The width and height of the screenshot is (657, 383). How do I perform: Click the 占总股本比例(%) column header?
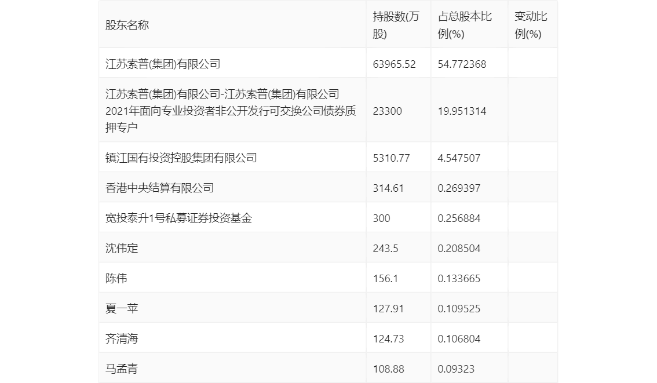coord(465,25)
